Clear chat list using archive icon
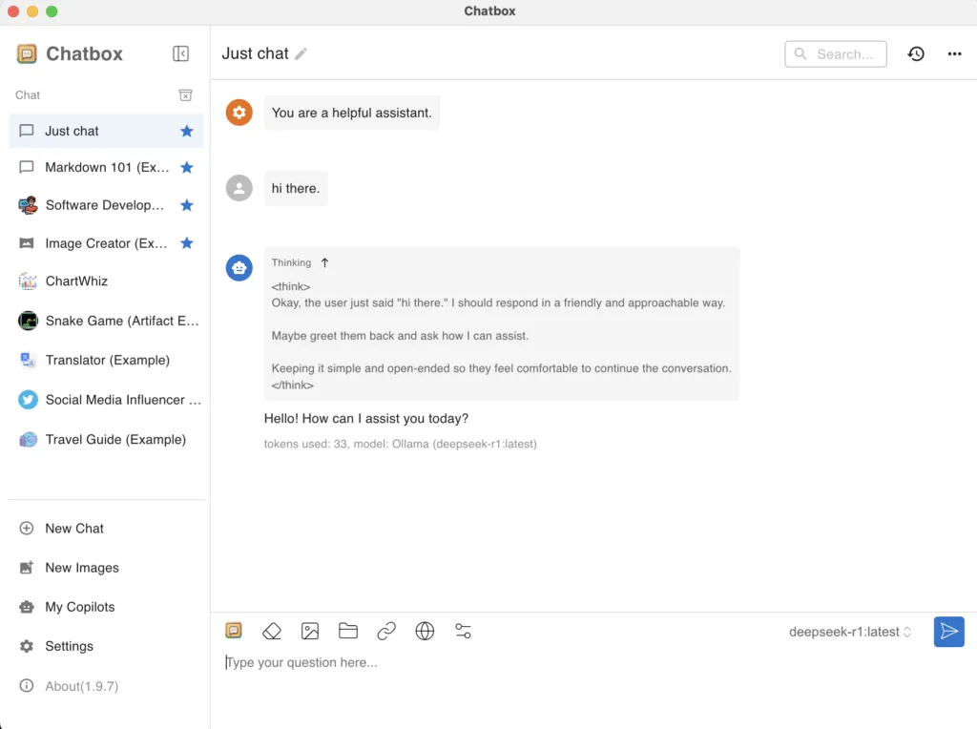Viewport: 977px width, 729px height. tap(186, 95)
